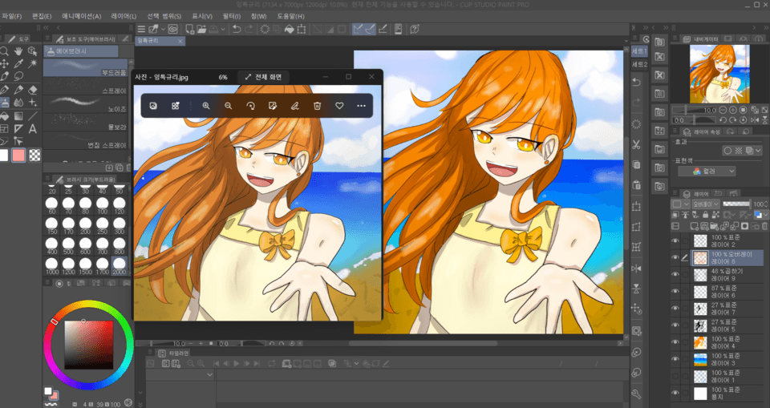Favorite the photo with heart icon
The width and height of the screenshot is (770, 408).
(339, 106)
